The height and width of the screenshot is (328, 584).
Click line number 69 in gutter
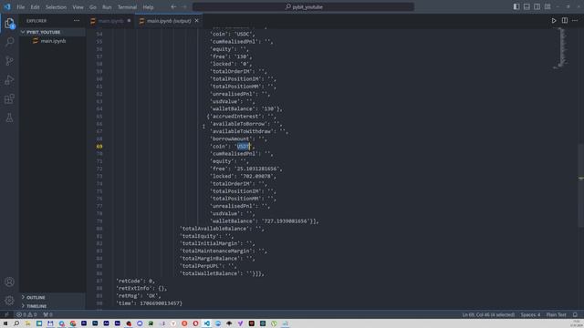99,146
